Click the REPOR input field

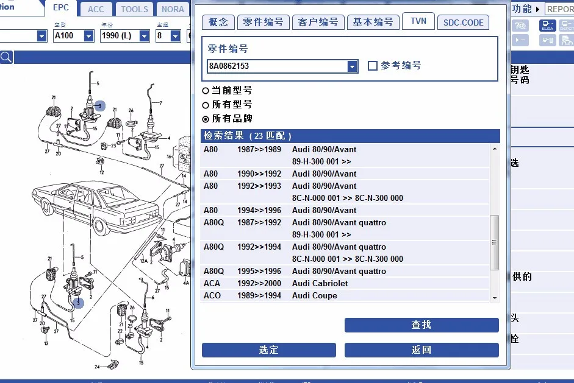point(559,9)
